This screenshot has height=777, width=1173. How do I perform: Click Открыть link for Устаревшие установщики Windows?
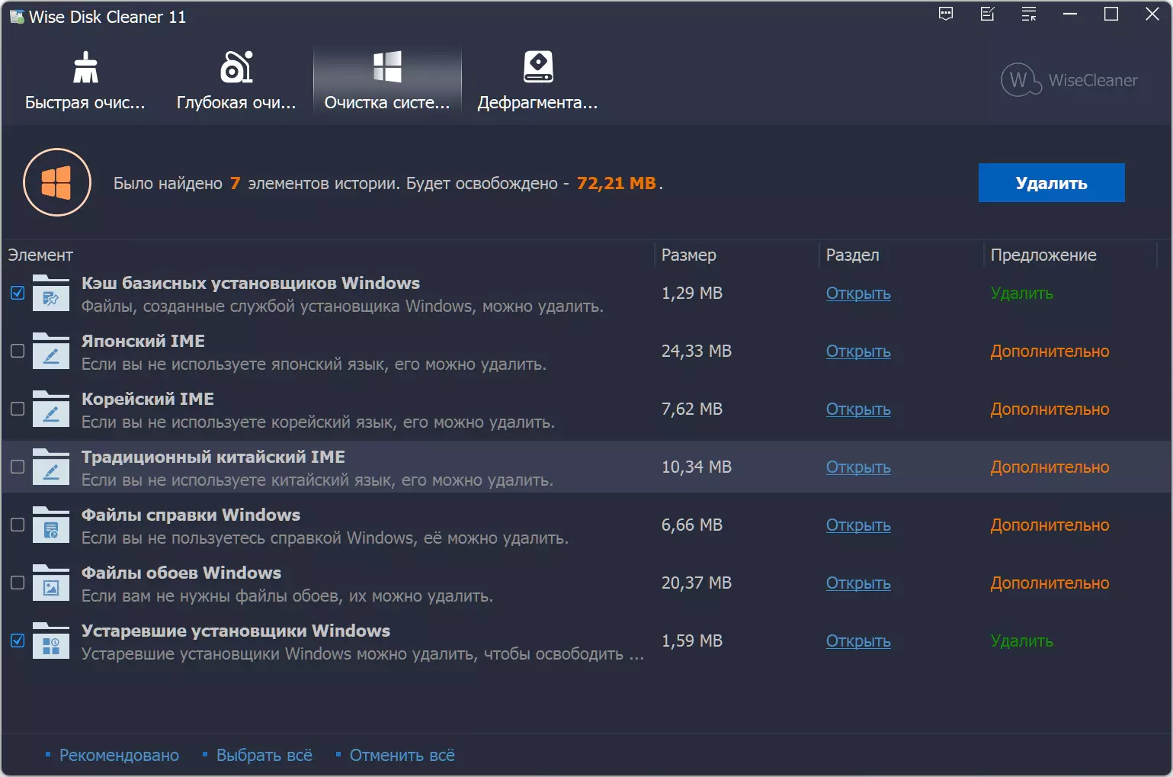[x=858, y=641]
